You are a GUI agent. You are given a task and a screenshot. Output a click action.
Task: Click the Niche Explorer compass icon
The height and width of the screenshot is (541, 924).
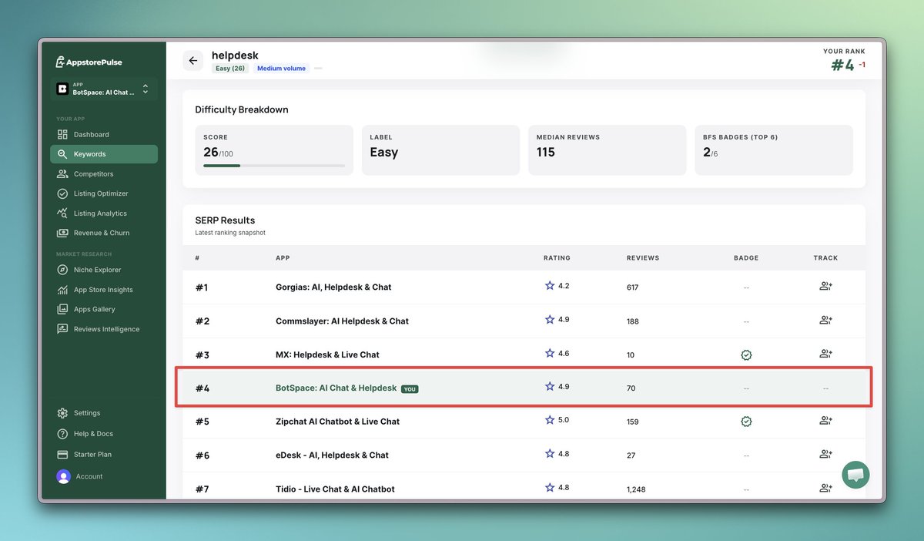click(62, 270)
